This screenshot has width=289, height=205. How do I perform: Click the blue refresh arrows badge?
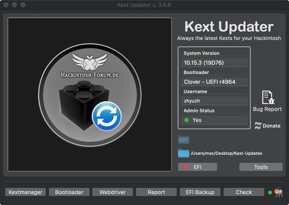click(x=107, y=116)
